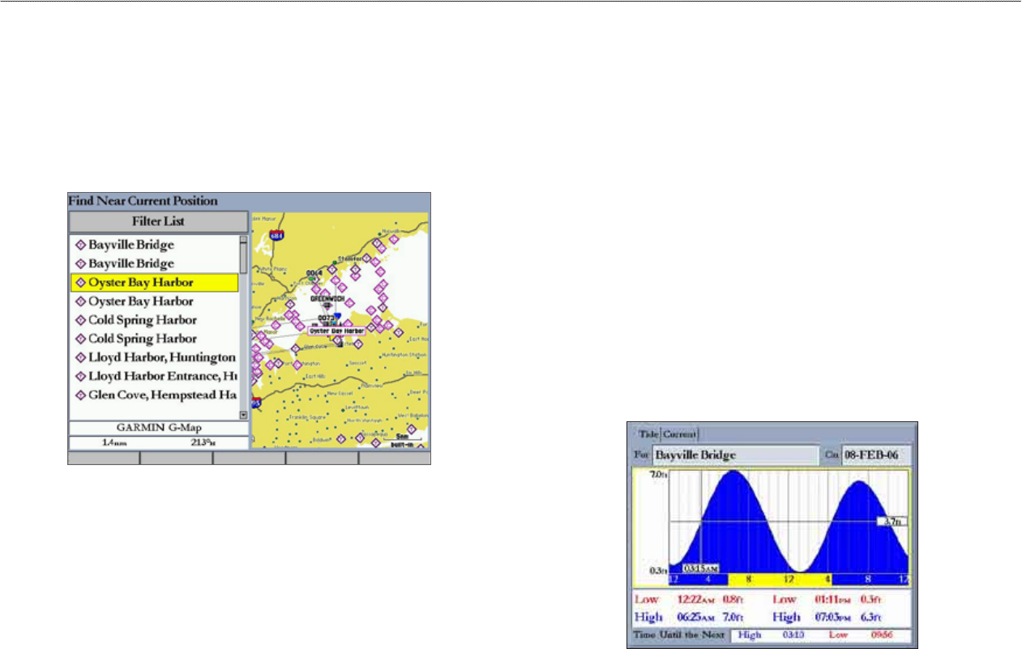Click the 03:15AM time marker on chart
The height and width of the screenshot is (649, 1022).
click(701, 568)
